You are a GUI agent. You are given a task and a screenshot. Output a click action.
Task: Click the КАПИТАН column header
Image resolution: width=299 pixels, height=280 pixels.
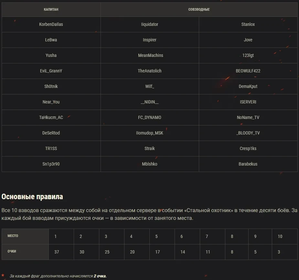[x=51, y=9]
